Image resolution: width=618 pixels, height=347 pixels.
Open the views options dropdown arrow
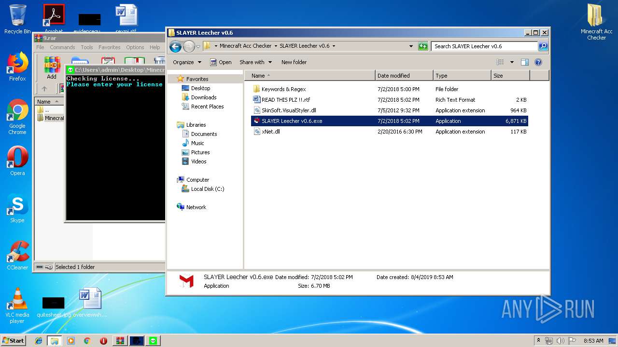[512, 62]
